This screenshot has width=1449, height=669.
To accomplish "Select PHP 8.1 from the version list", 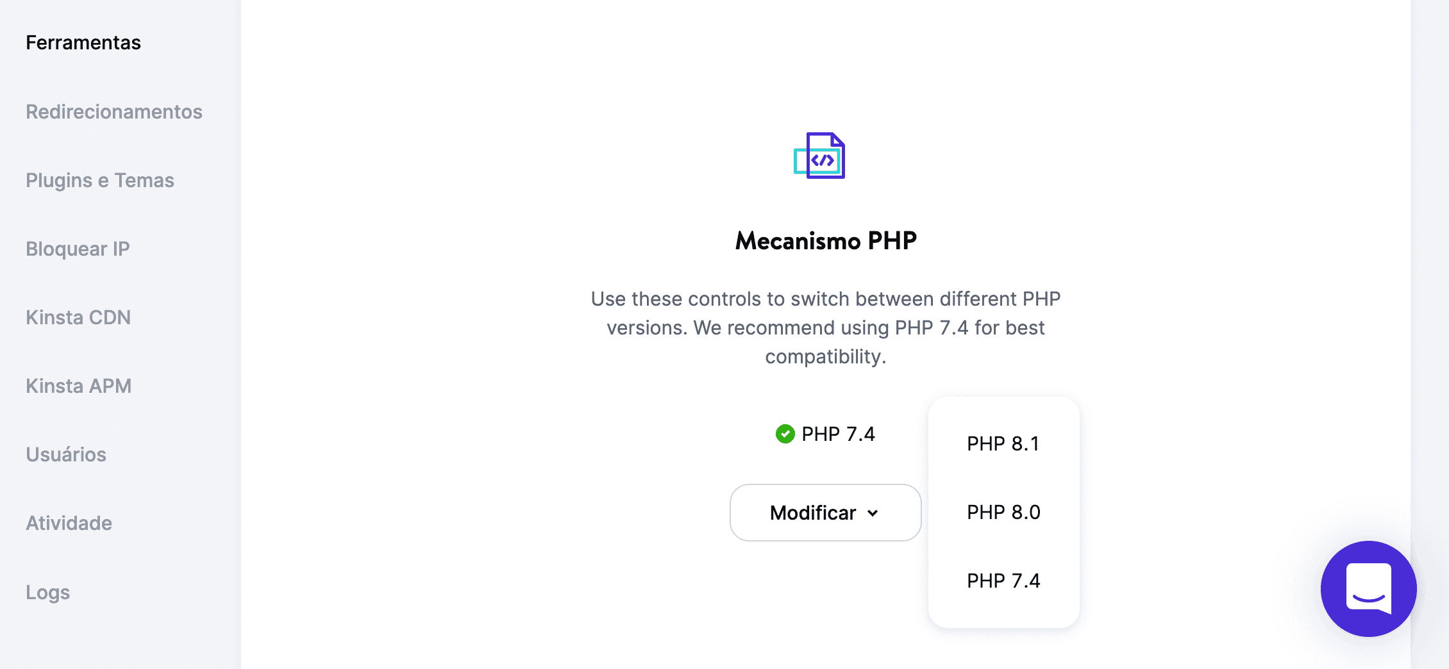I will (1003, 443).
